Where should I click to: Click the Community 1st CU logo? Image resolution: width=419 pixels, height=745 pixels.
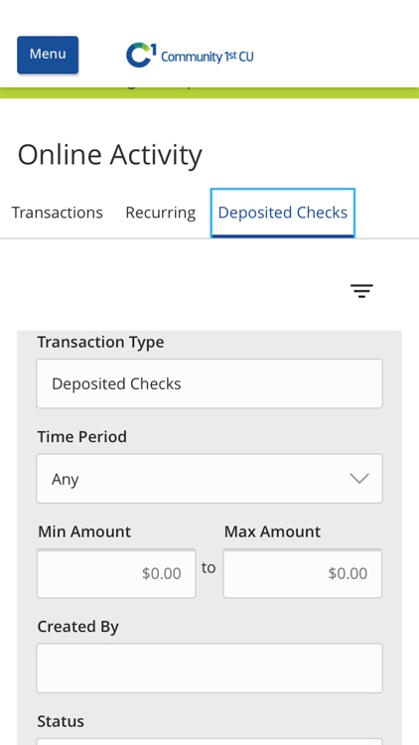(x=190, y=55)
